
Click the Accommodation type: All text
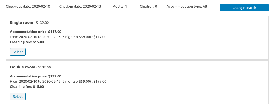point(187,6)
